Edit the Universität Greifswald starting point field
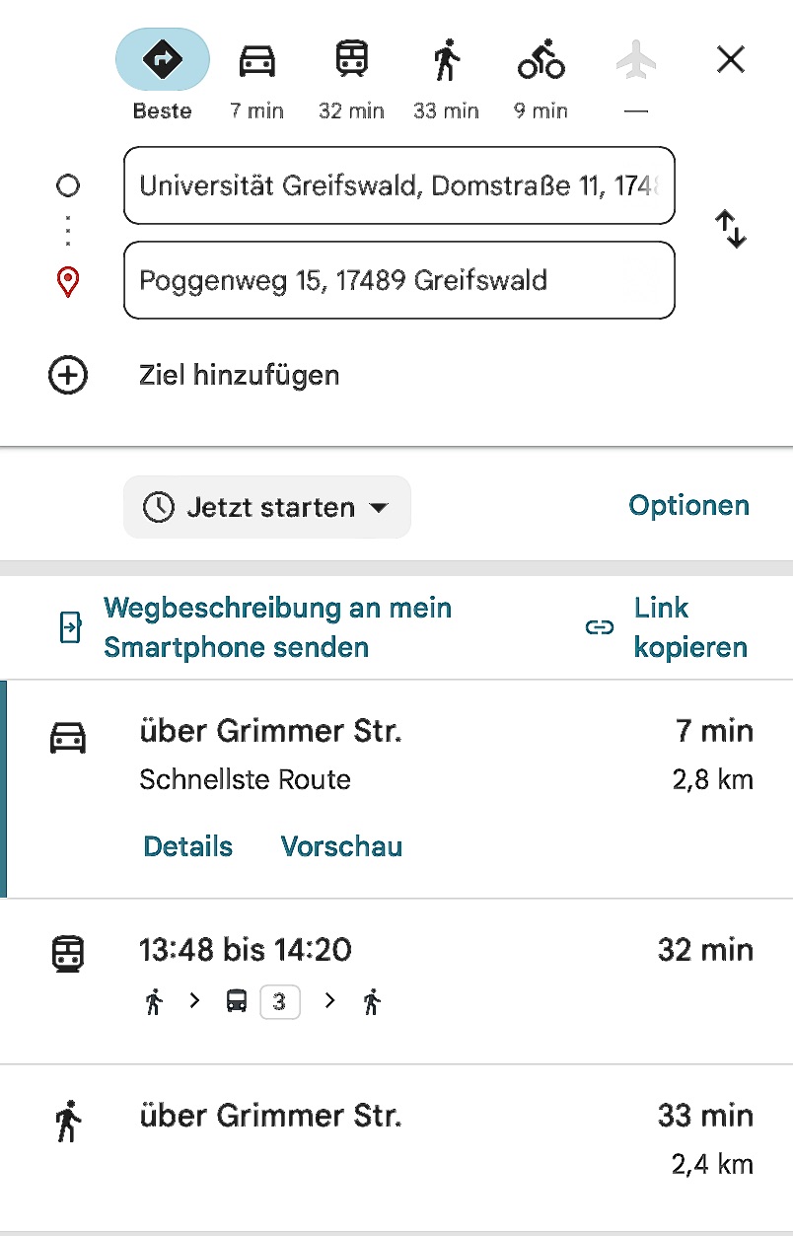This screenshot has height=1236, width=793. 398,185
